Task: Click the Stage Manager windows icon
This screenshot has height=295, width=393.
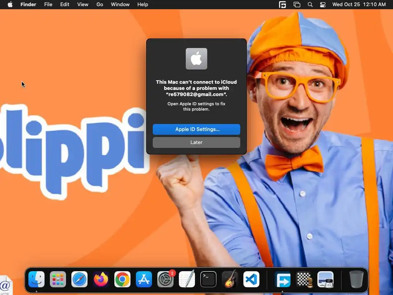Action: point(297,5)
